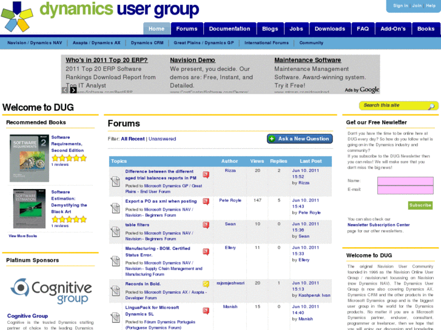Click the Cognitive Group sponsor logo

(51, 291)
